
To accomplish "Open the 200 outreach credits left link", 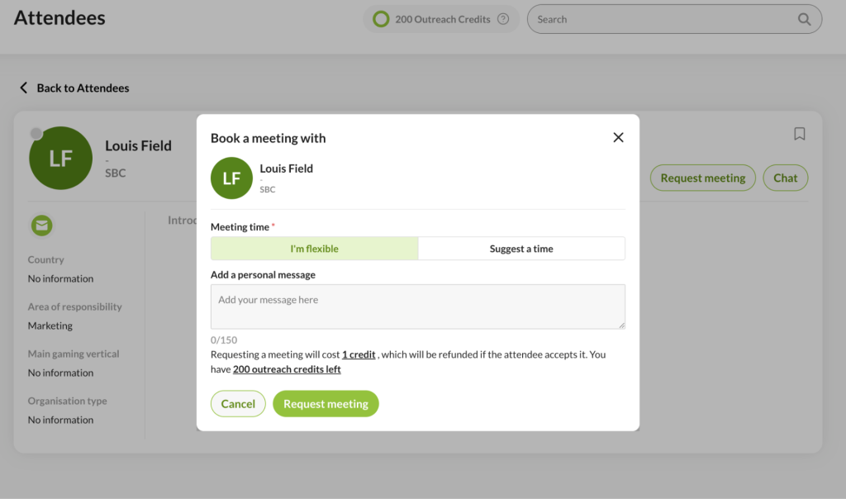I will click(x=287, y=369).
